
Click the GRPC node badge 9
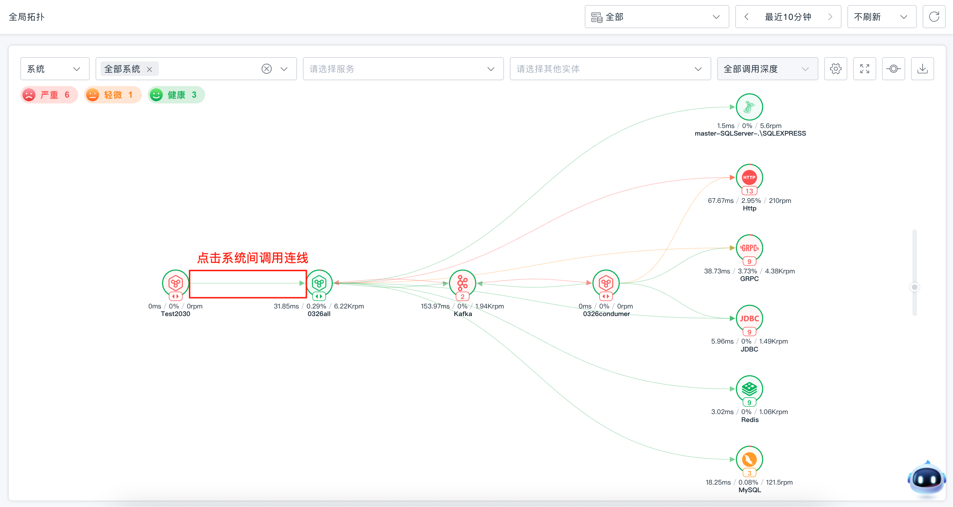[x=749, y=261]
